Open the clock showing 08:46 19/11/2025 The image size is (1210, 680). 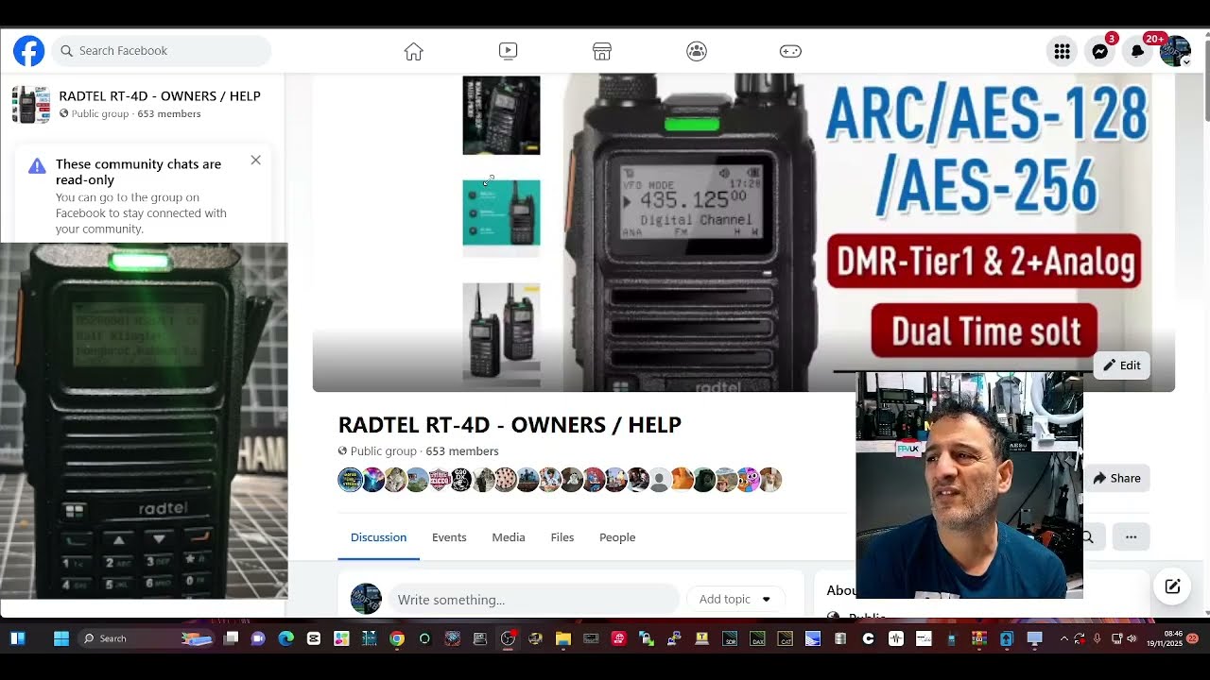click(x=1167, y=638)
